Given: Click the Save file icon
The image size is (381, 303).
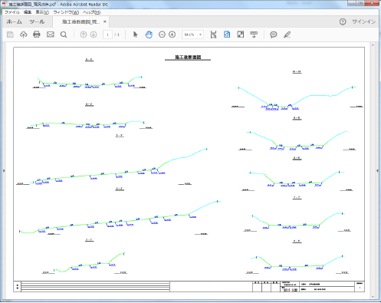Looking at the screenshot, I should [x=10, y=35].
